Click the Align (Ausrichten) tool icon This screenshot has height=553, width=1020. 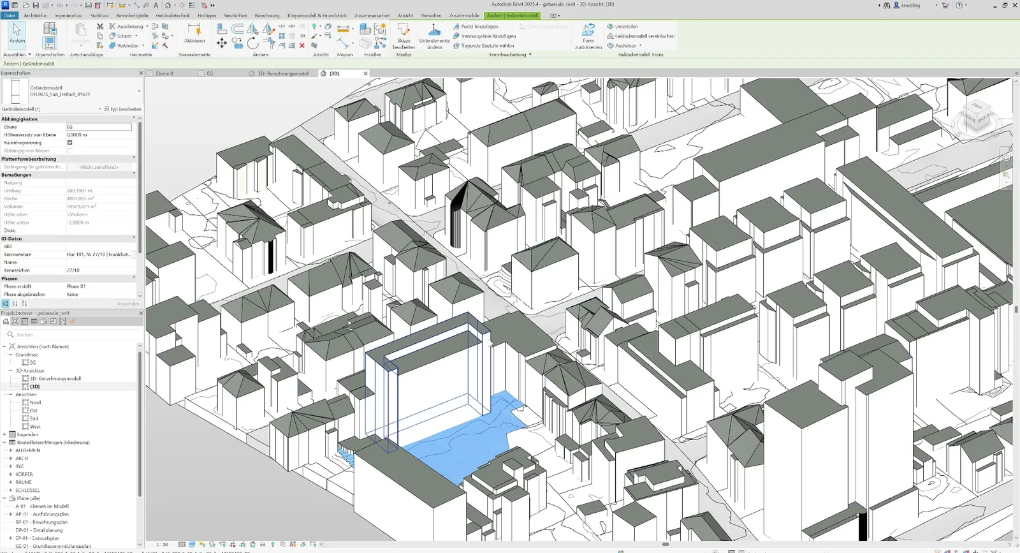point(221,29)
